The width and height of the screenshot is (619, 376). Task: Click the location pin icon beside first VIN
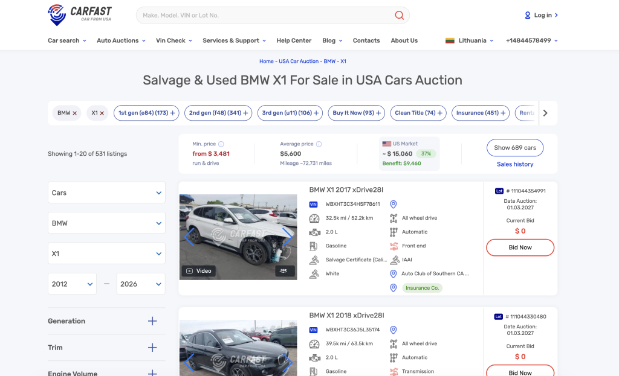(393, 205)
